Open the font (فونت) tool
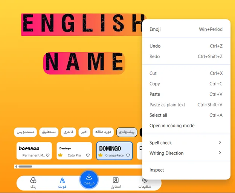 (63, 183)
